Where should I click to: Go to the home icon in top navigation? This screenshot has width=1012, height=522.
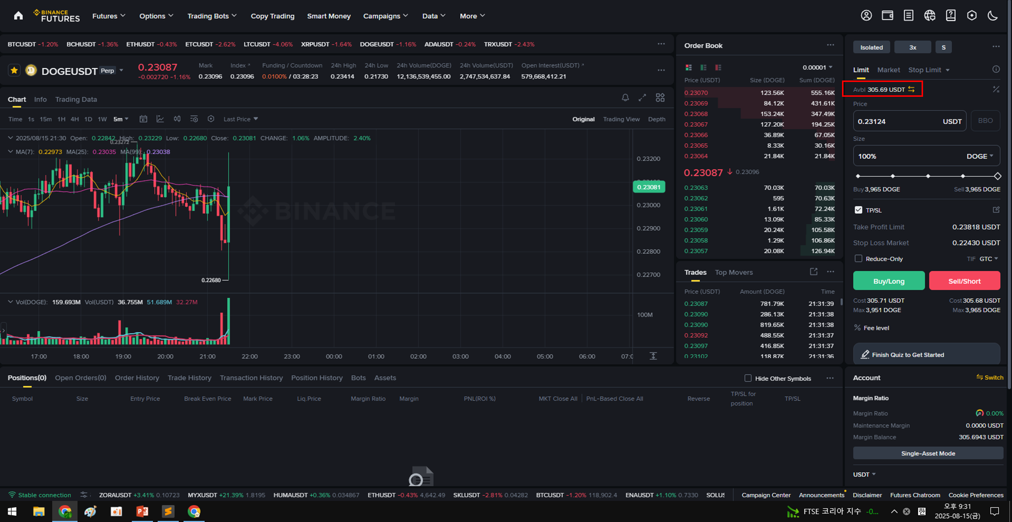(18, 16)
